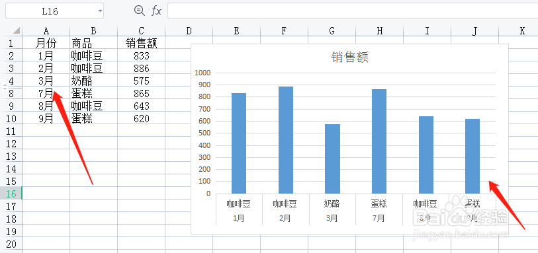Select the 奶酪 cell in column B
The width and height of the screenshot is (538, 253).
click(94, 81)
